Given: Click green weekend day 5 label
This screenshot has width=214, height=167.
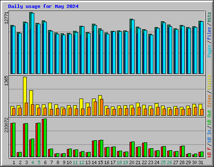Looking at the screenshot, I should [39, 162].
